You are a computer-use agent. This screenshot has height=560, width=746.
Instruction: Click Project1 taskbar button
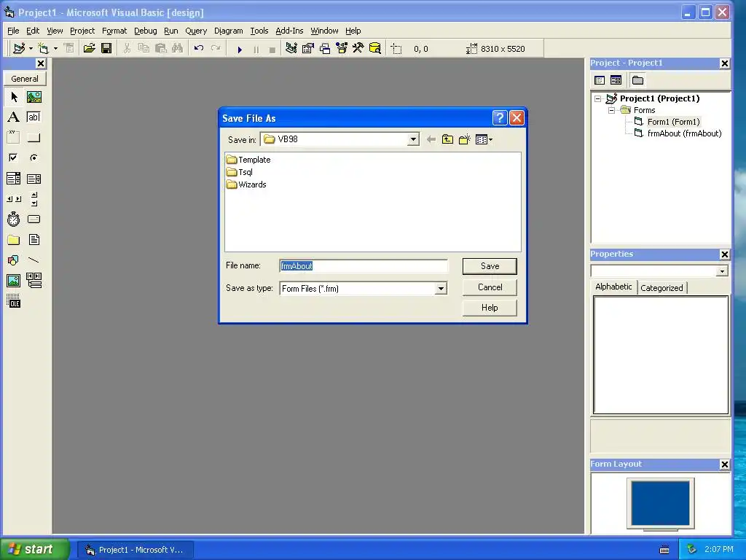click(x=136, y=550)
